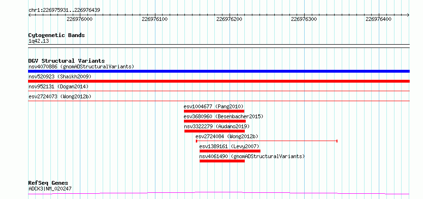
Task: Open variant label esv2724084 (Wong2012b)
Action: 227,136
